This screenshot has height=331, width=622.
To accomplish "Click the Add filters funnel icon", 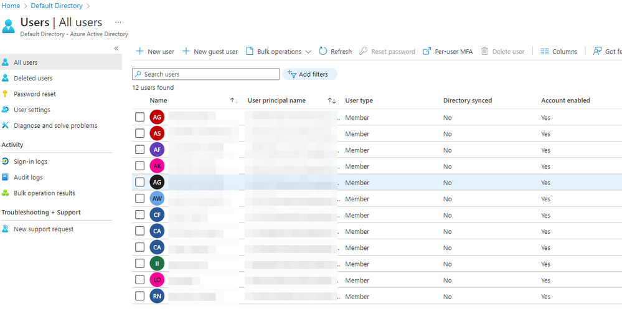I will 292,74.
